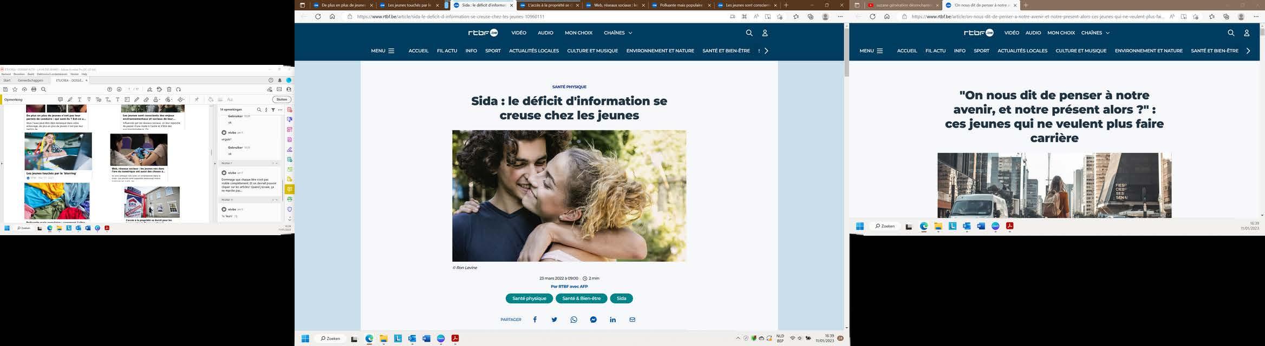Rotate page using Acrobat rotate icon
The width and height of the screenshot is (1265, 346).
tap(178, 89)
